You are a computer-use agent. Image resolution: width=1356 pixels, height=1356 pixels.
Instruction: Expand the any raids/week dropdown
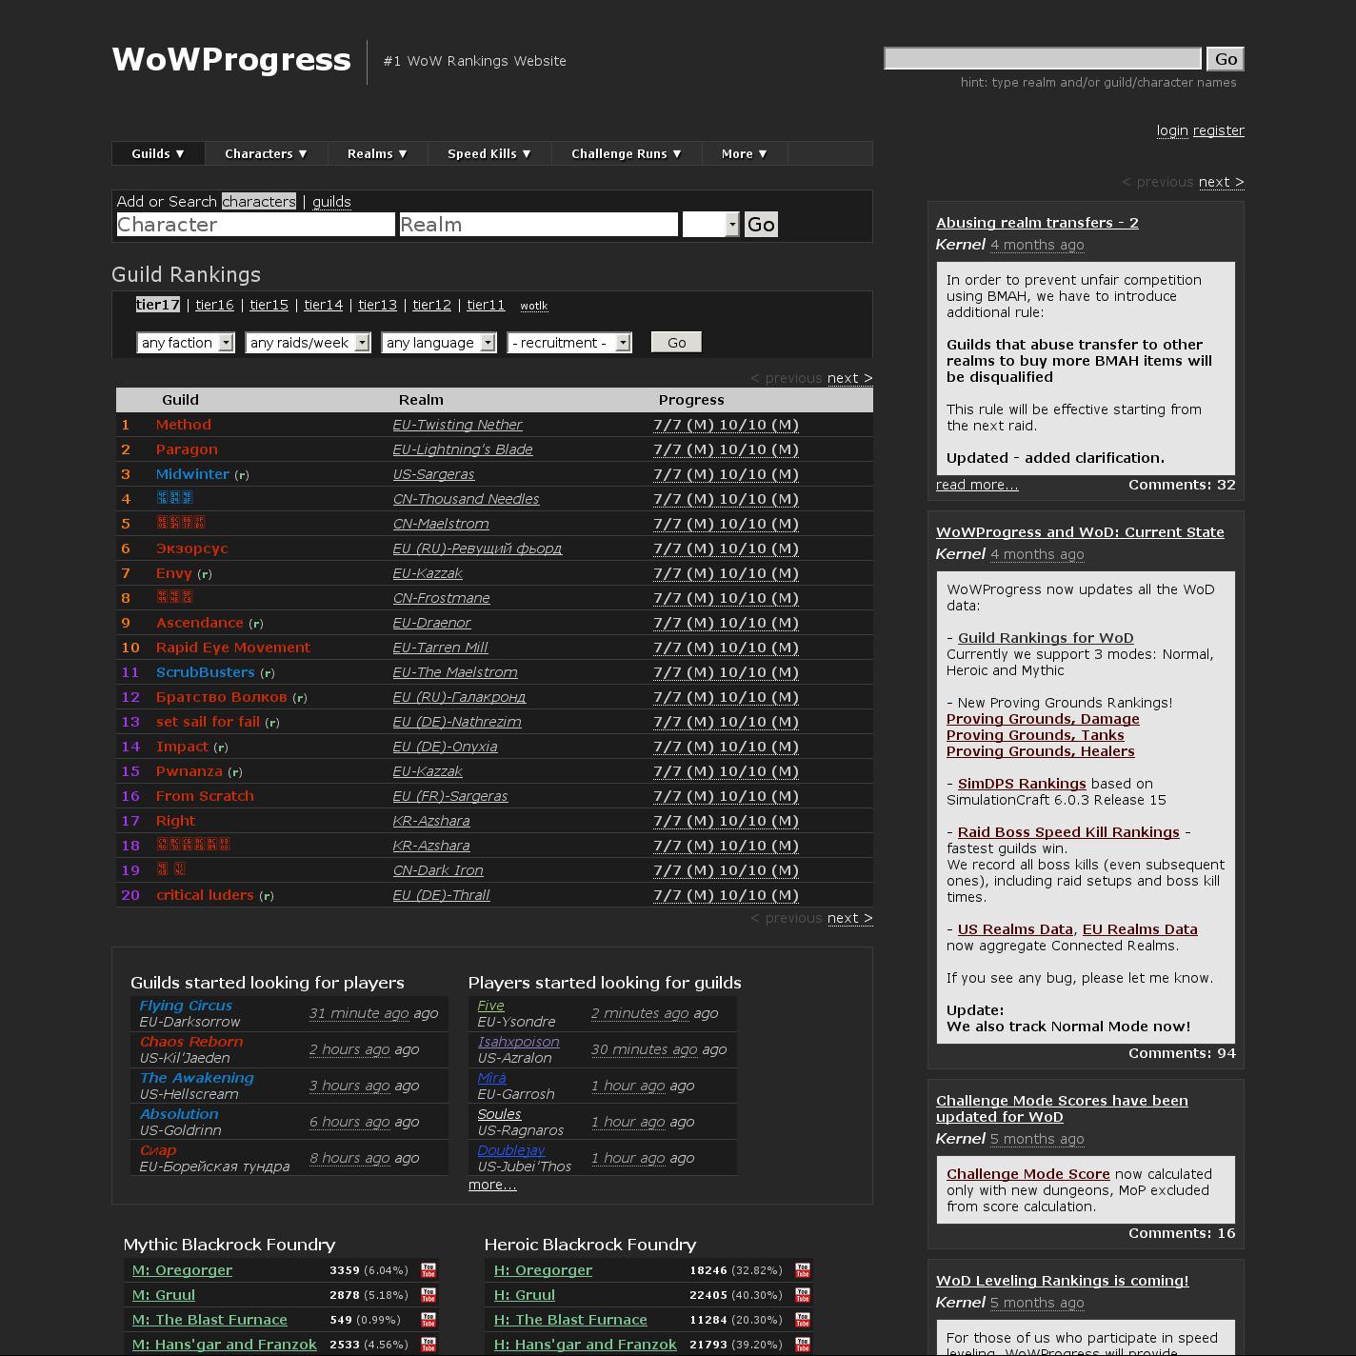[308, 343]
